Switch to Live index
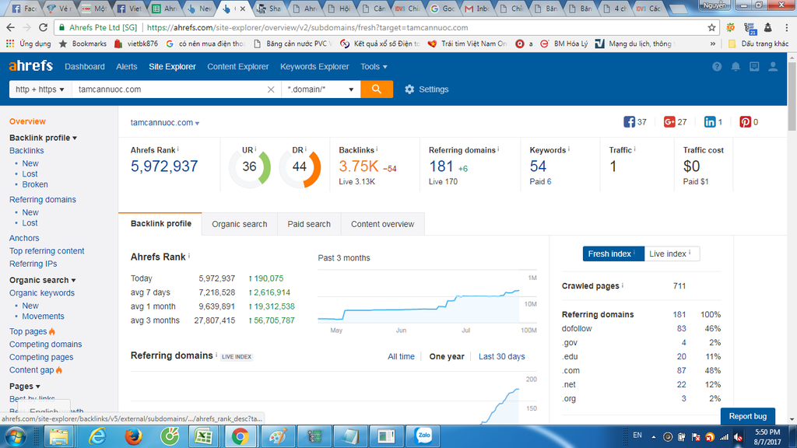The image size is (797, 448). pos(672,254)
